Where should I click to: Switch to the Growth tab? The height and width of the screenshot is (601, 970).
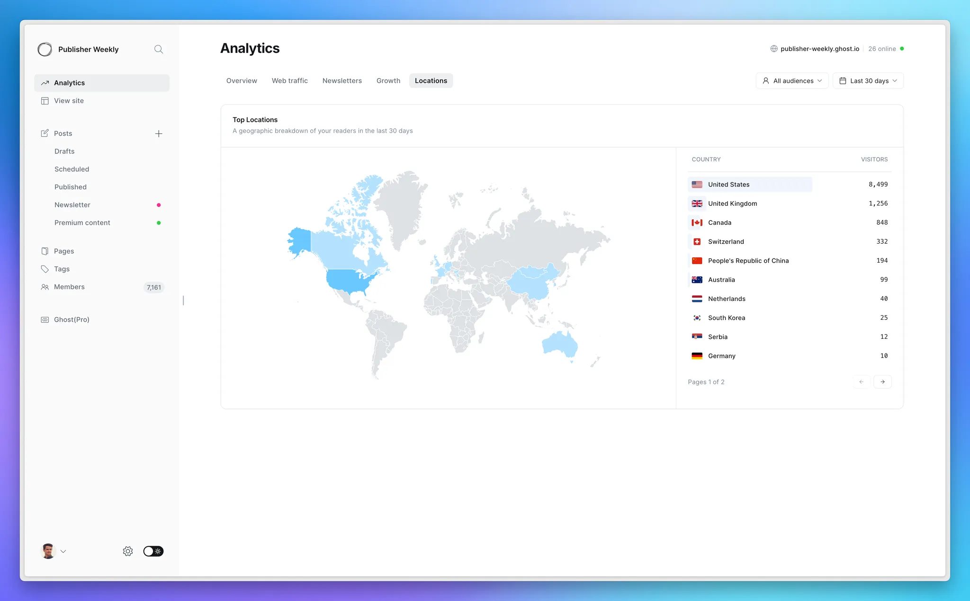click(388, 81)
